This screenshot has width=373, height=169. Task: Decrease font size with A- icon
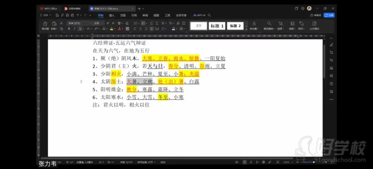coord(113,23)
